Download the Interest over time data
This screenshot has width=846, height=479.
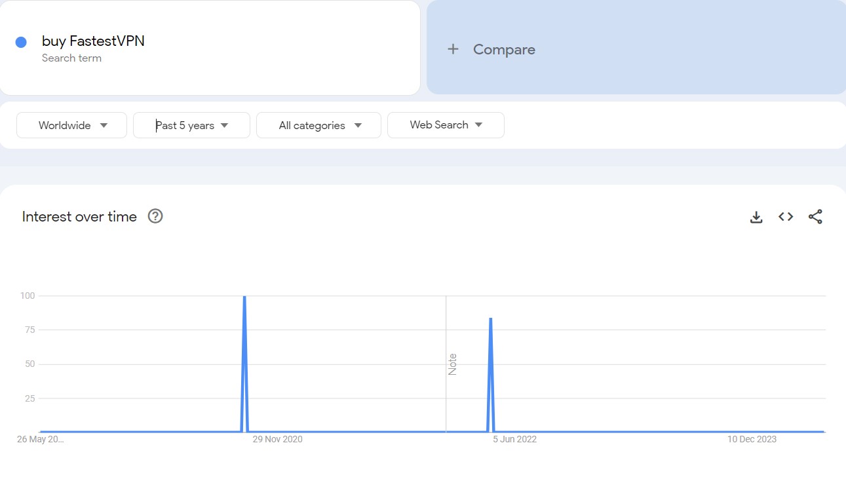click(756, 217)
